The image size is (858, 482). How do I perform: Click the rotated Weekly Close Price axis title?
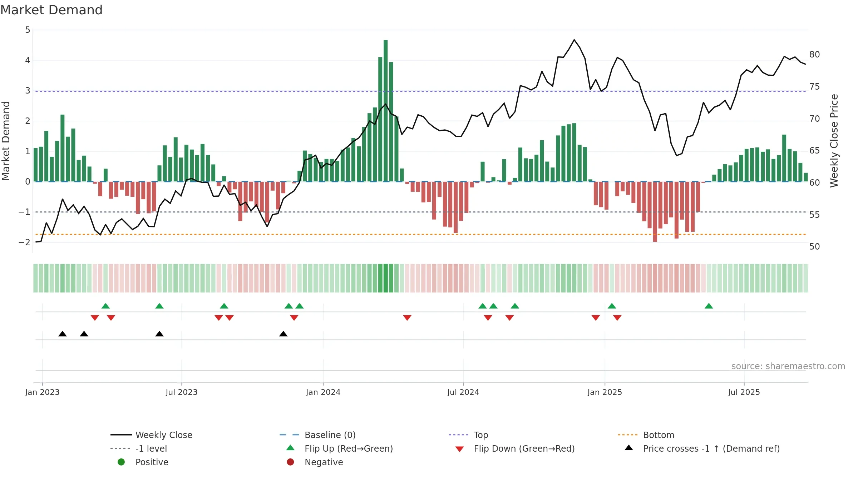pos(834,141)
